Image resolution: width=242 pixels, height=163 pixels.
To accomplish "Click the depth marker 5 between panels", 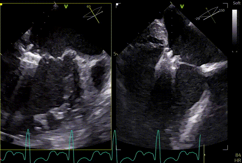I will (115, 54).
